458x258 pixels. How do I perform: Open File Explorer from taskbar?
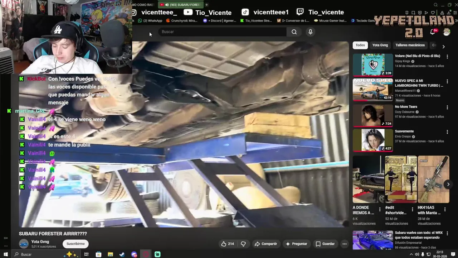tap(110, 254)
